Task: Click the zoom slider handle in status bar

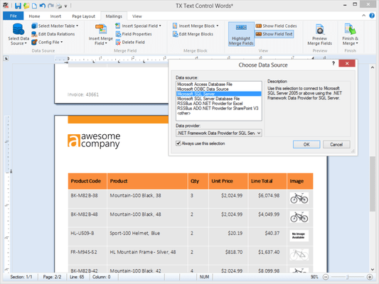Action: [x=348, y=277]
